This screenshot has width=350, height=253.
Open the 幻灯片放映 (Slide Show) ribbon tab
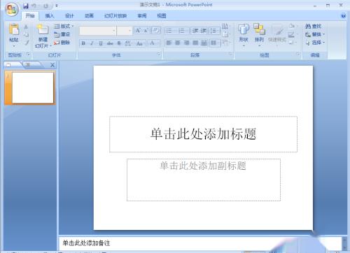tap(115, 15)
